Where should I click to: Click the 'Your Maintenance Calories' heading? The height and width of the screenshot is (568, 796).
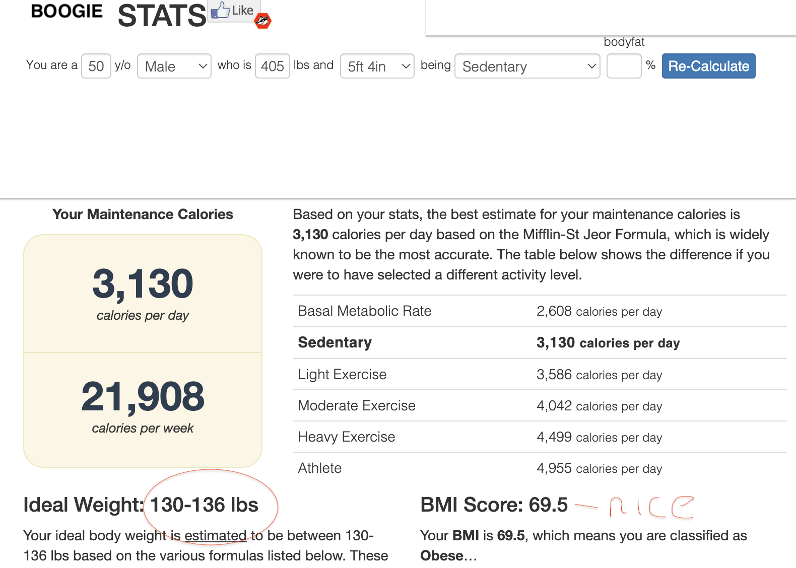pos(143,215)
